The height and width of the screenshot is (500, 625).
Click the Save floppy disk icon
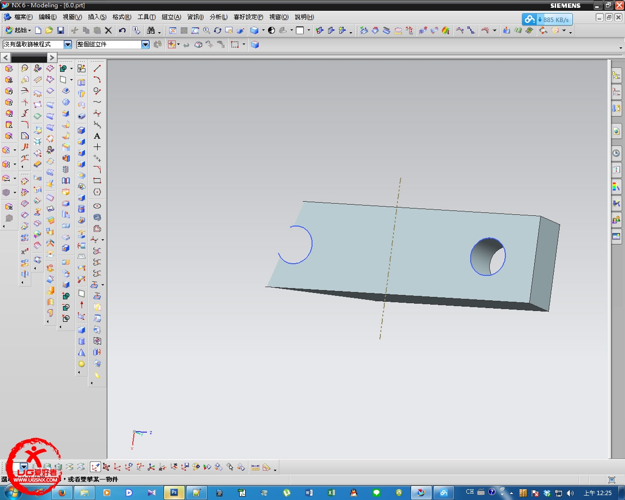tap(61, 30)
